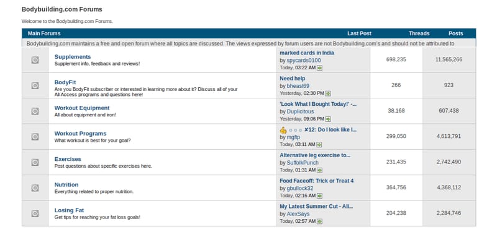This screenshot has height=229, width=497.
Task: Open thread 'Food Faceoff: Trick or Treat 4'
Action: click(317, 181)
